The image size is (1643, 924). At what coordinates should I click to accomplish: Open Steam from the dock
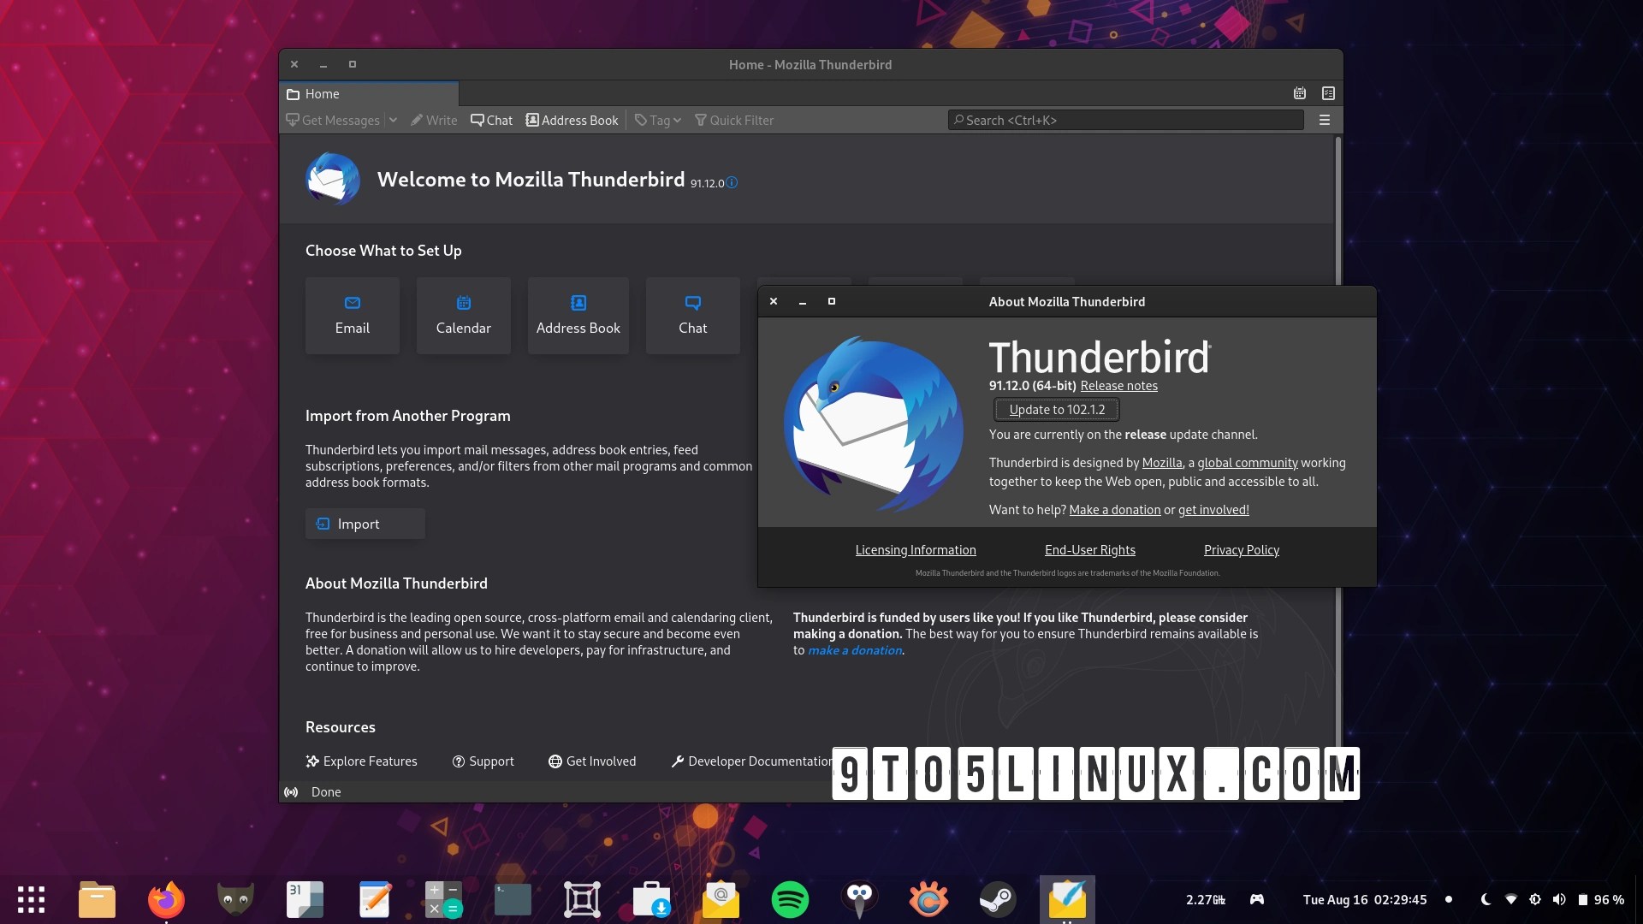[x=997, y=899]
